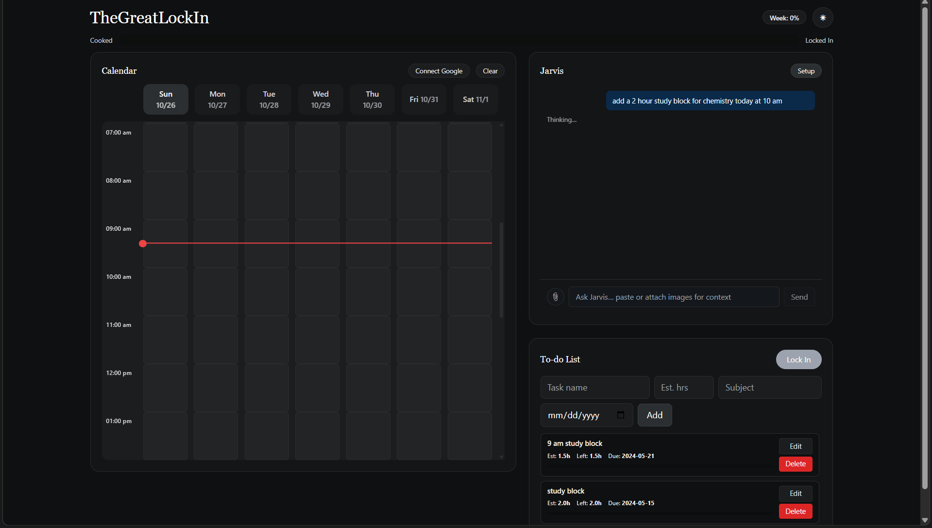Click the red current-time marker dot

coord(143,243)
